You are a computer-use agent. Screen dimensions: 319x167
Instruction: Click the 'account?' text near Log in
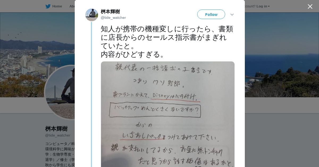[x=250, y=6]
